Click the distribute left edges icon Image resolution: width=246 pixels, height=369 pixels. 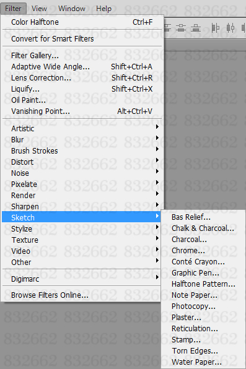(215, 28)
